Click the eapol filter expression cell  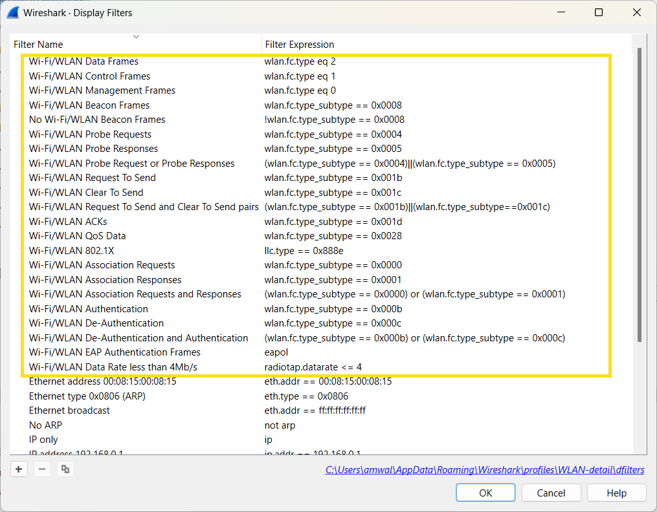pyautogui.click(x=276, y=352)
